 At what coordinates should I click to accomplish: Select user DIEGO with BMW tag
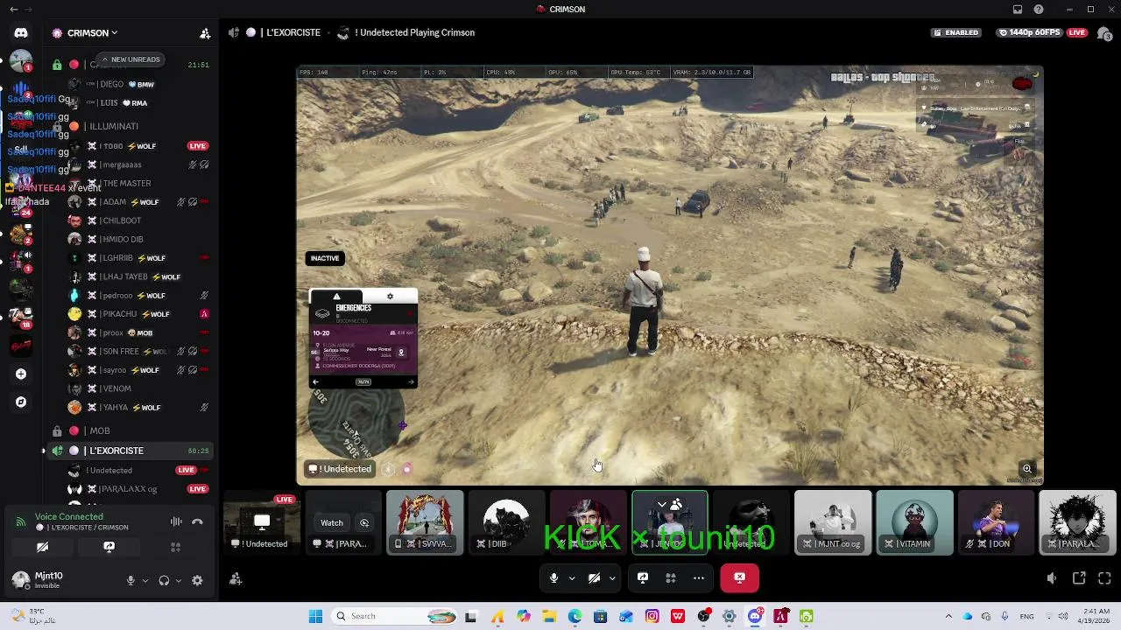(x=140, y=84)
